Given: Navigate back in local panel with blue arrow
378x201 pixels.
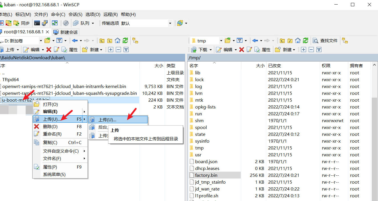Looking at the screenshot, I should click(x=75, y=41).
